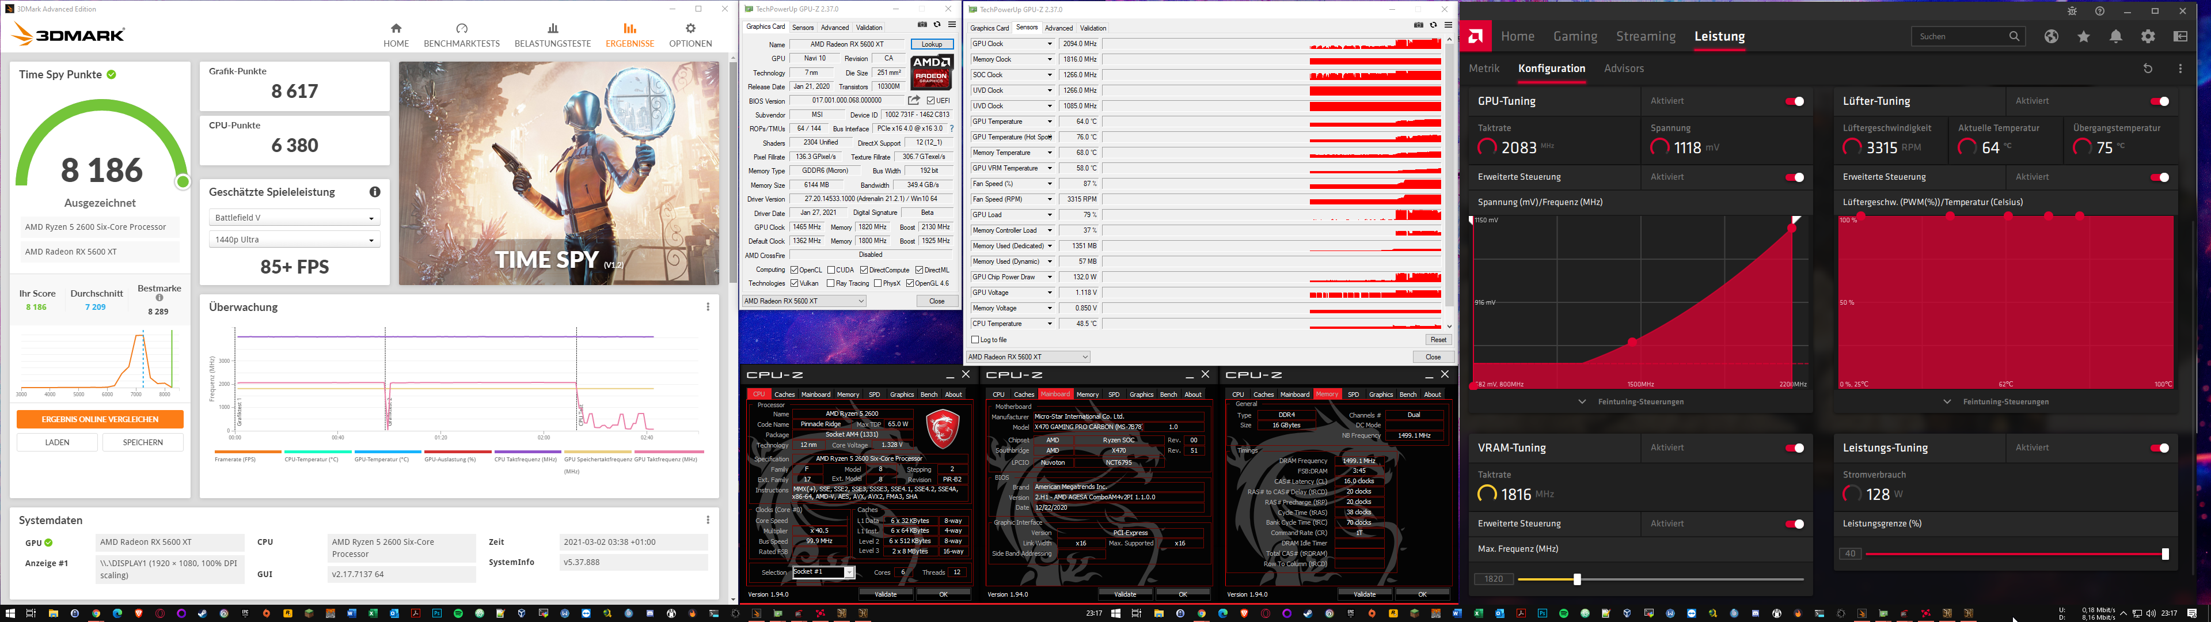Click the BIOS export share icon in GPU-Z
Viewport: 2211px width, 622px height.
tap(914, 101)
